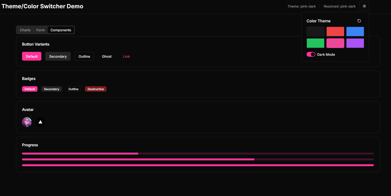Select the purple color theme swatch
This screenshot has height=196, width=391.
(x=355, y=43)
